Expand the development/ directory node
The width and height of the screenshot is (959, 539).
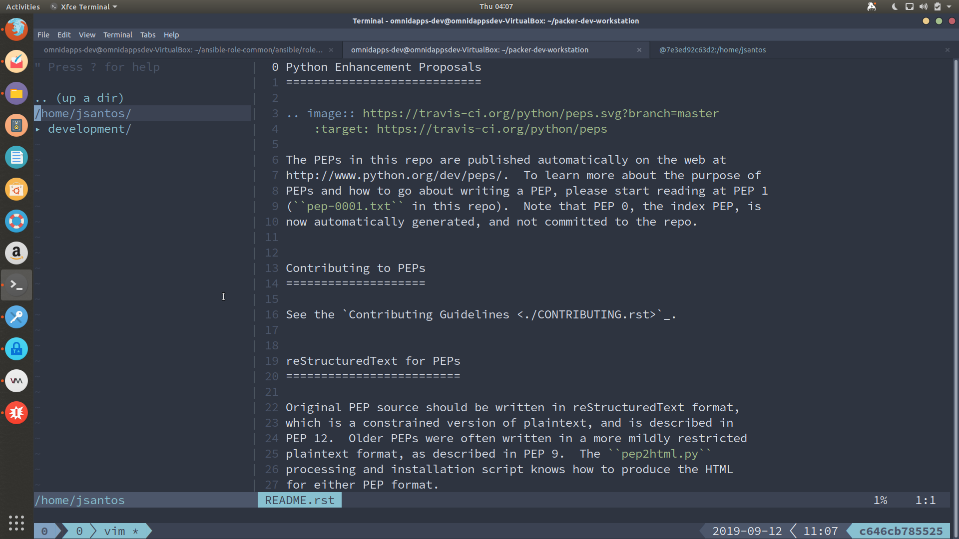click(38, 129)
